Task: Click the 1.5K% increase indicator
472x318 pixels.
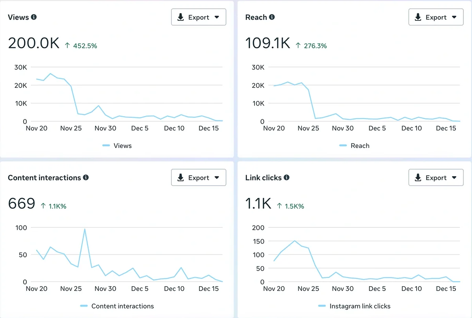Action: [290, 206]
